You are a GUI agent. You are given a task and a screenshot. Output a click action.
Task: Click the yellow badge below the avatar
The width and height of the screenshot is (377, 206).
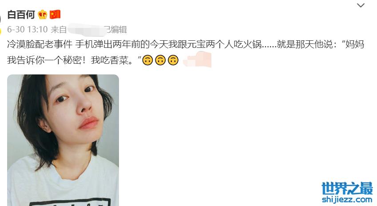pyautogui.click(x=0, y=31)
